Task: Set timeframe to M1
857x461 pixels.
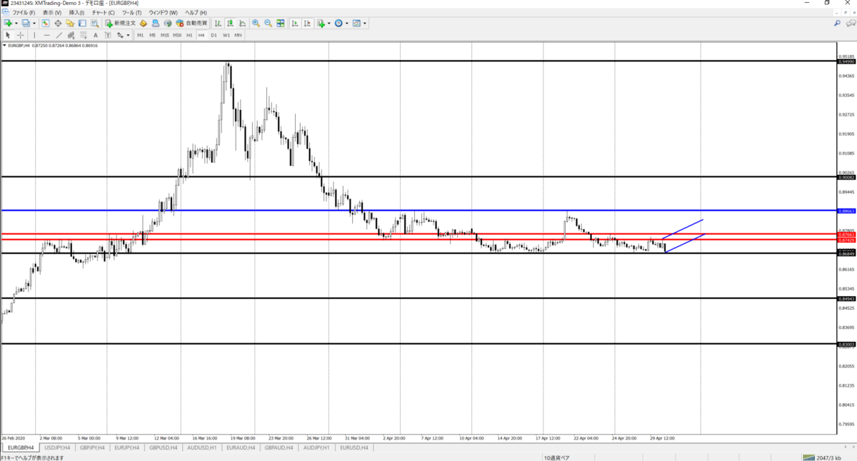Action: point(141,35)
